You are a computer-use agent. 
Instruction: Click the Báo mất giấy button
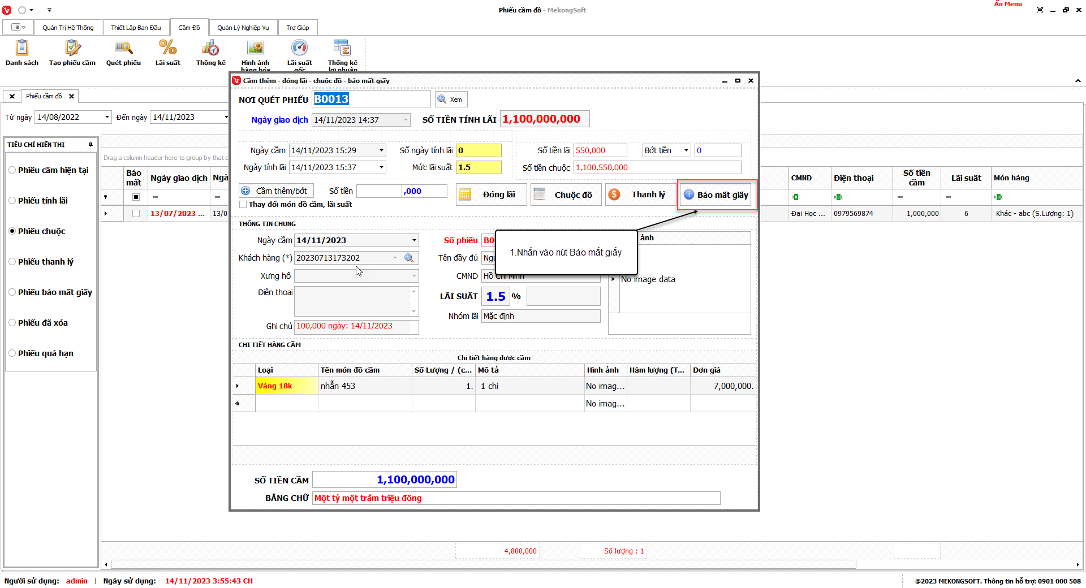pyautogui.click(x=716, y=195)
